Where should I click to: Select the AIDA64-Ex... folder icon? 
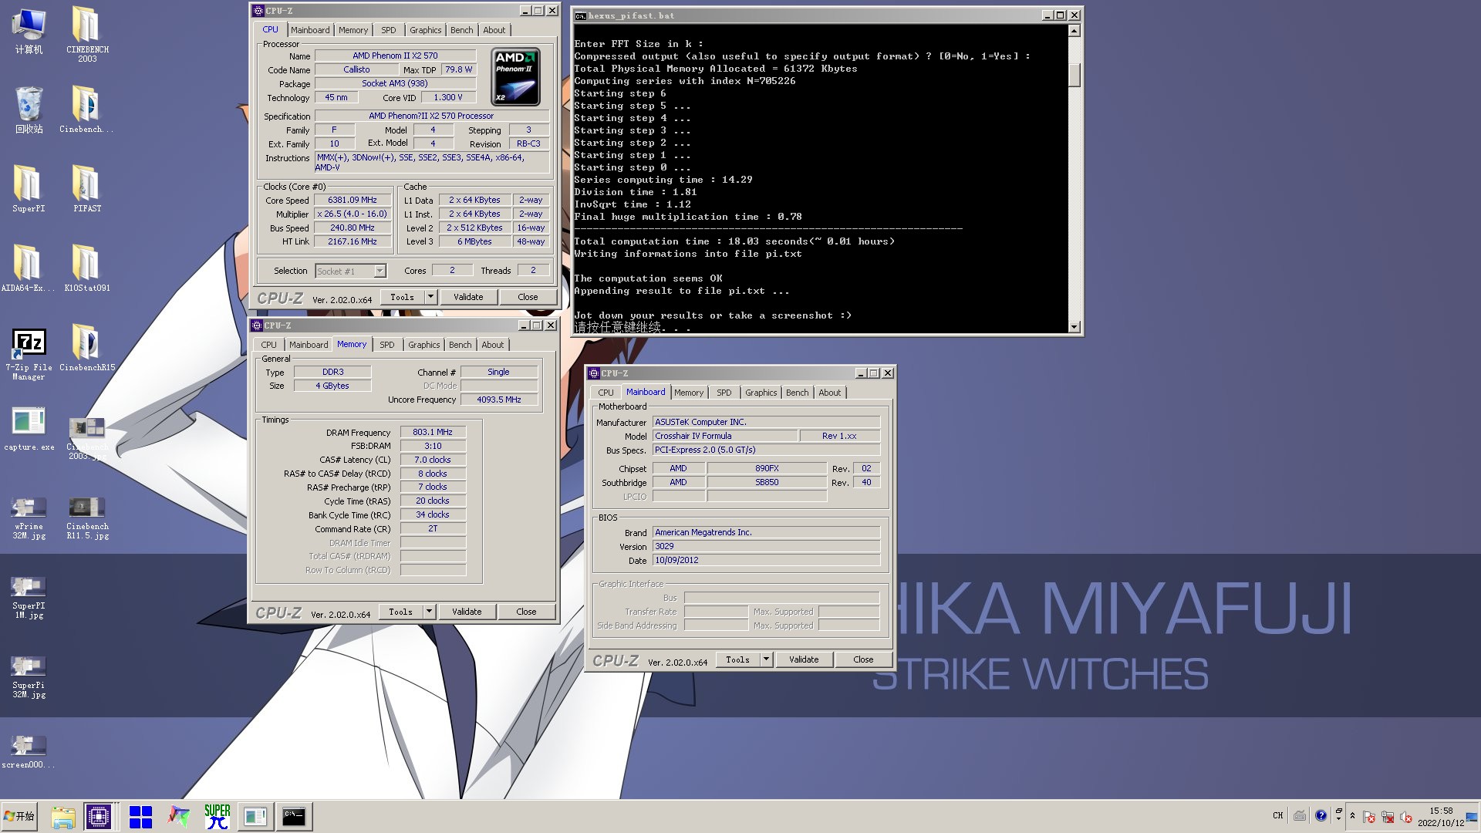click(x=29, y=268)
